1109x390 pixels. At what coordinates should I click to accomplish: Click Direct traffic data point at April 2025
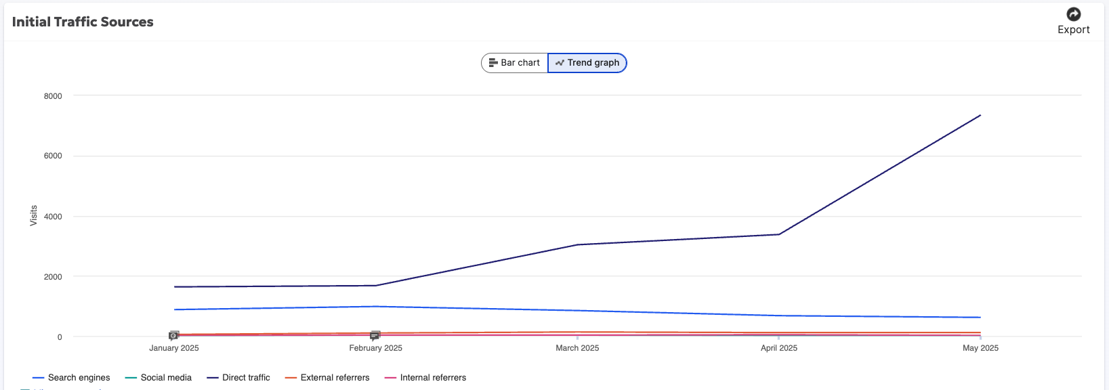779,234
